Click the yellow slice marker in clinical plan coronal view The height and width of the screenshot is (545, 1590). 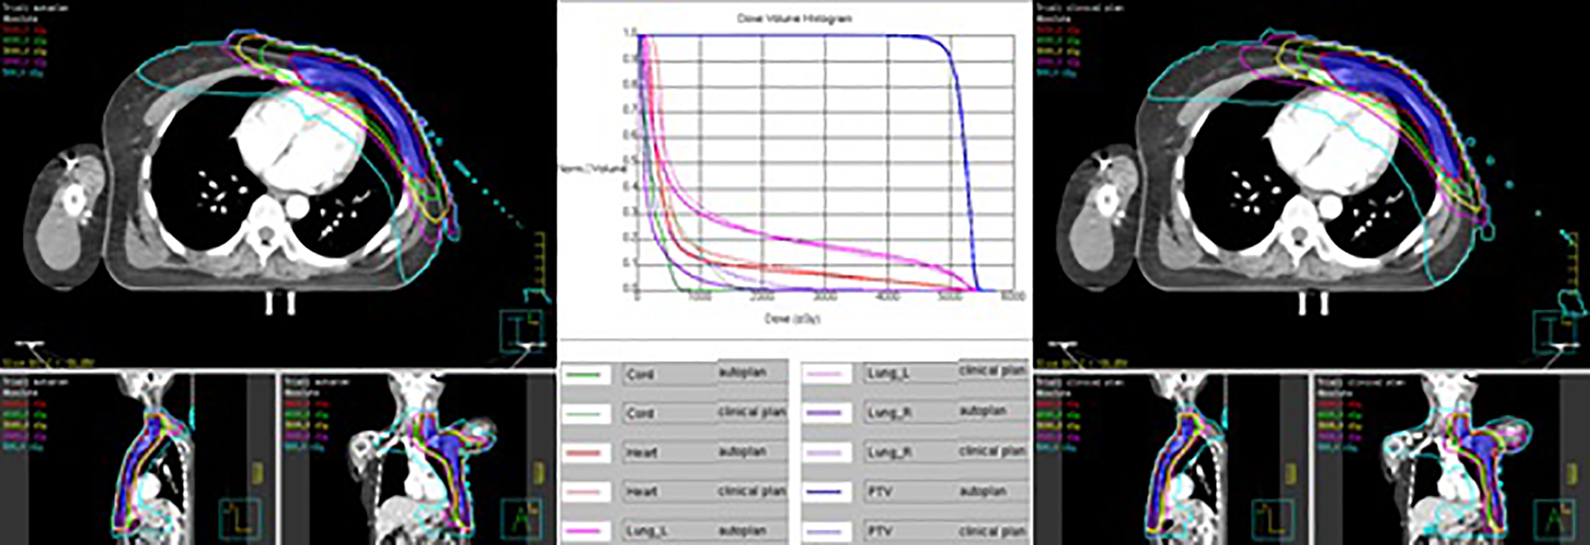point(1572,473)
